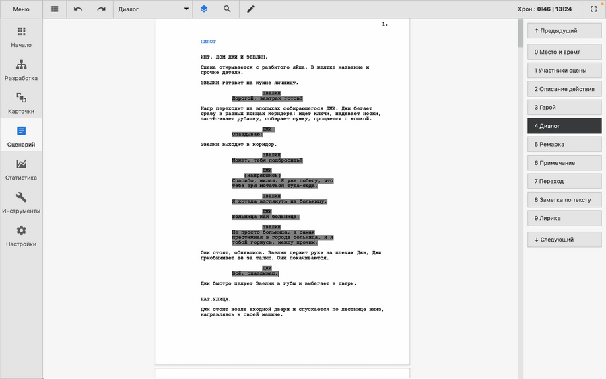Click action line ЭВЕЛИН готовит на кухне яичницу.
606x379 pixels.
249,83
